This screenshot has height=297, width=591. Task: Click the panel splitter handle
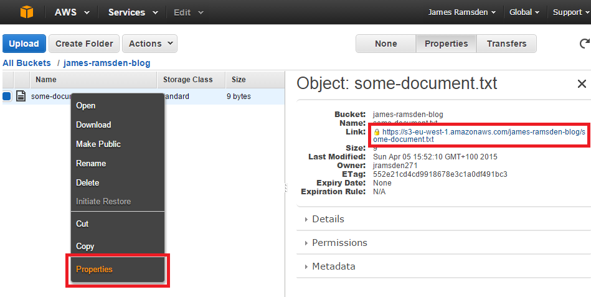286,187
